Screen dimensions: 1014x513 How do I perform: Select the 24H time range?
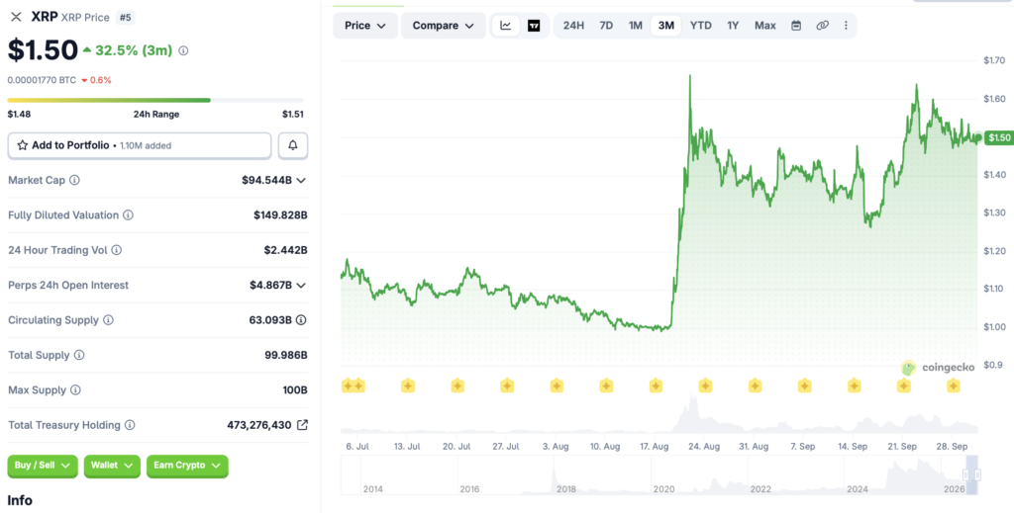pyautogui.click(x=573, y=26)
